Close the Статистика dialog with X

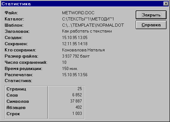(166, 4)
